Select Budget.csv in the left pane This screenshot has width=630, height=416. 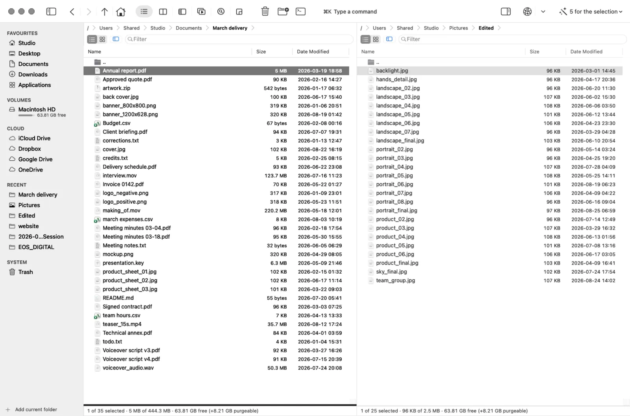(x=216, y=123)
